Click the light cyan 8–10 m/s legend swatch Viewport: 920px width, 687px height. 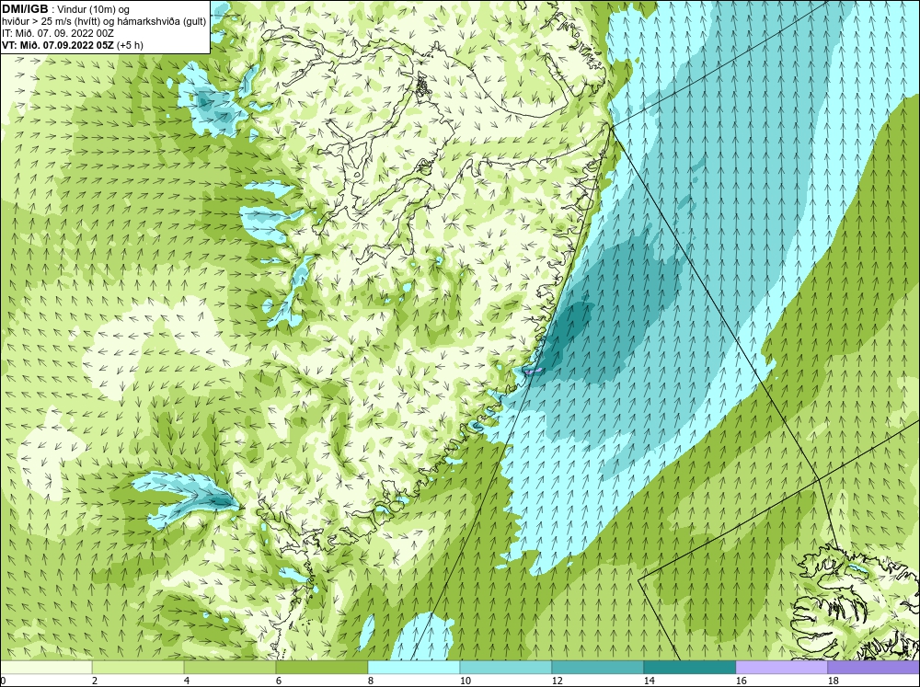pos(414,668)
